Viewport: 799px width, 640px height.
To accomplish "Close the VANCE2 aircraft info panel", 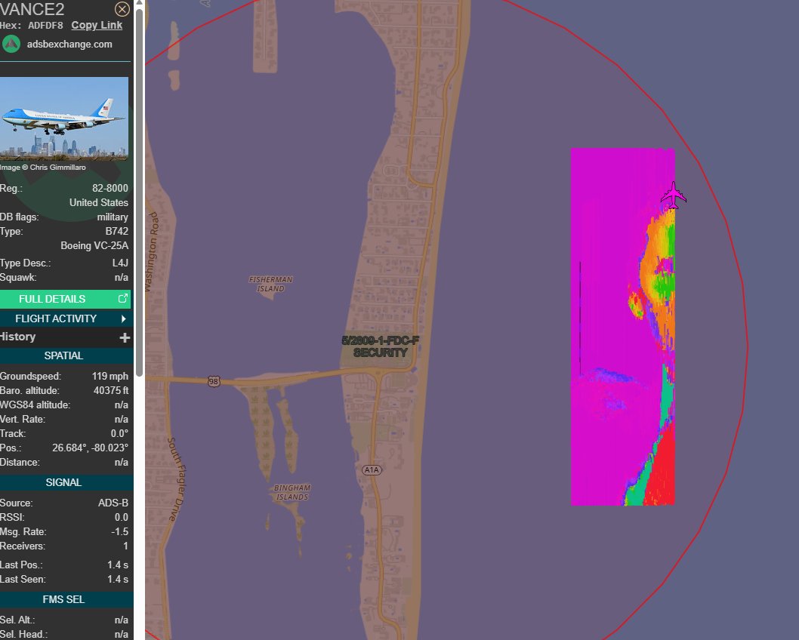I will click(122, 9).
